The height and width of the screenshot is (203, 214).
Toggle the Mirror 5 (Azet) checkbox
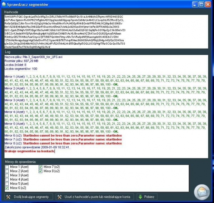(x=7, y=184)
